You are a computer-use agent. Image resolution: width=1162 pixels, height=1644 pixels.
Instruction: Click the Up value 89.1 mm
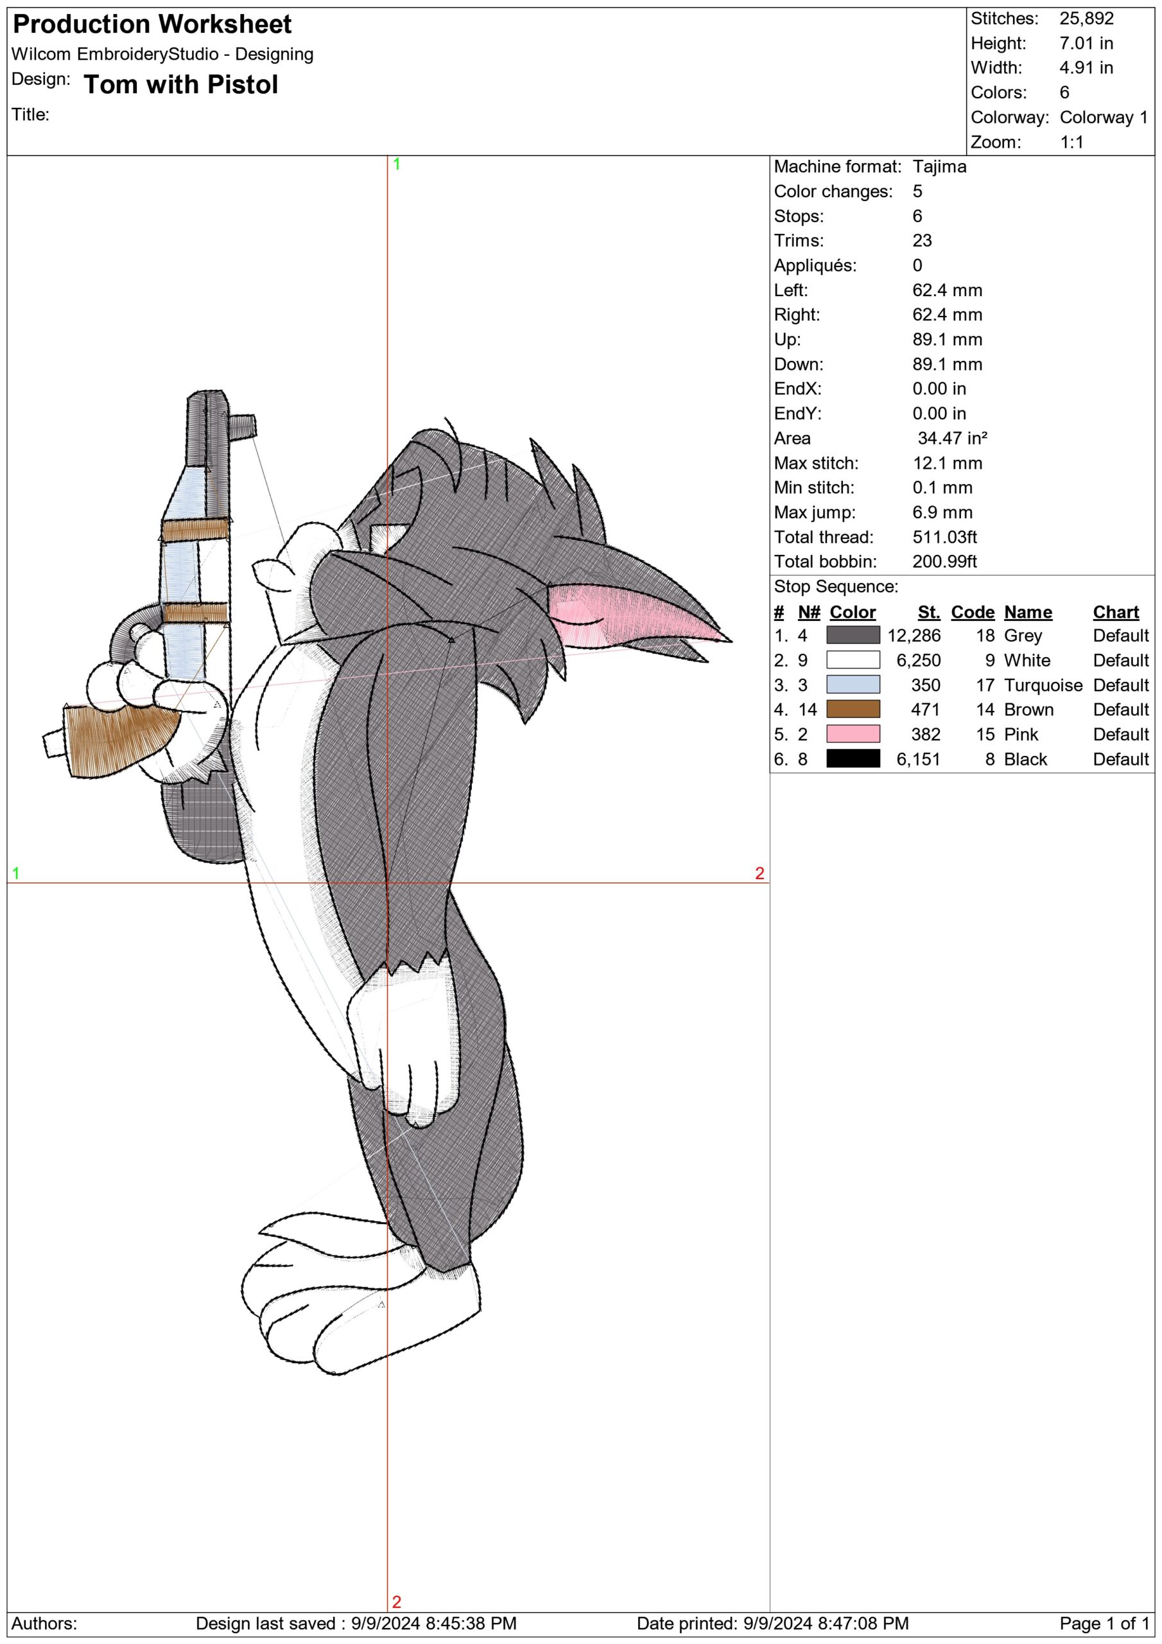point(947,340)
